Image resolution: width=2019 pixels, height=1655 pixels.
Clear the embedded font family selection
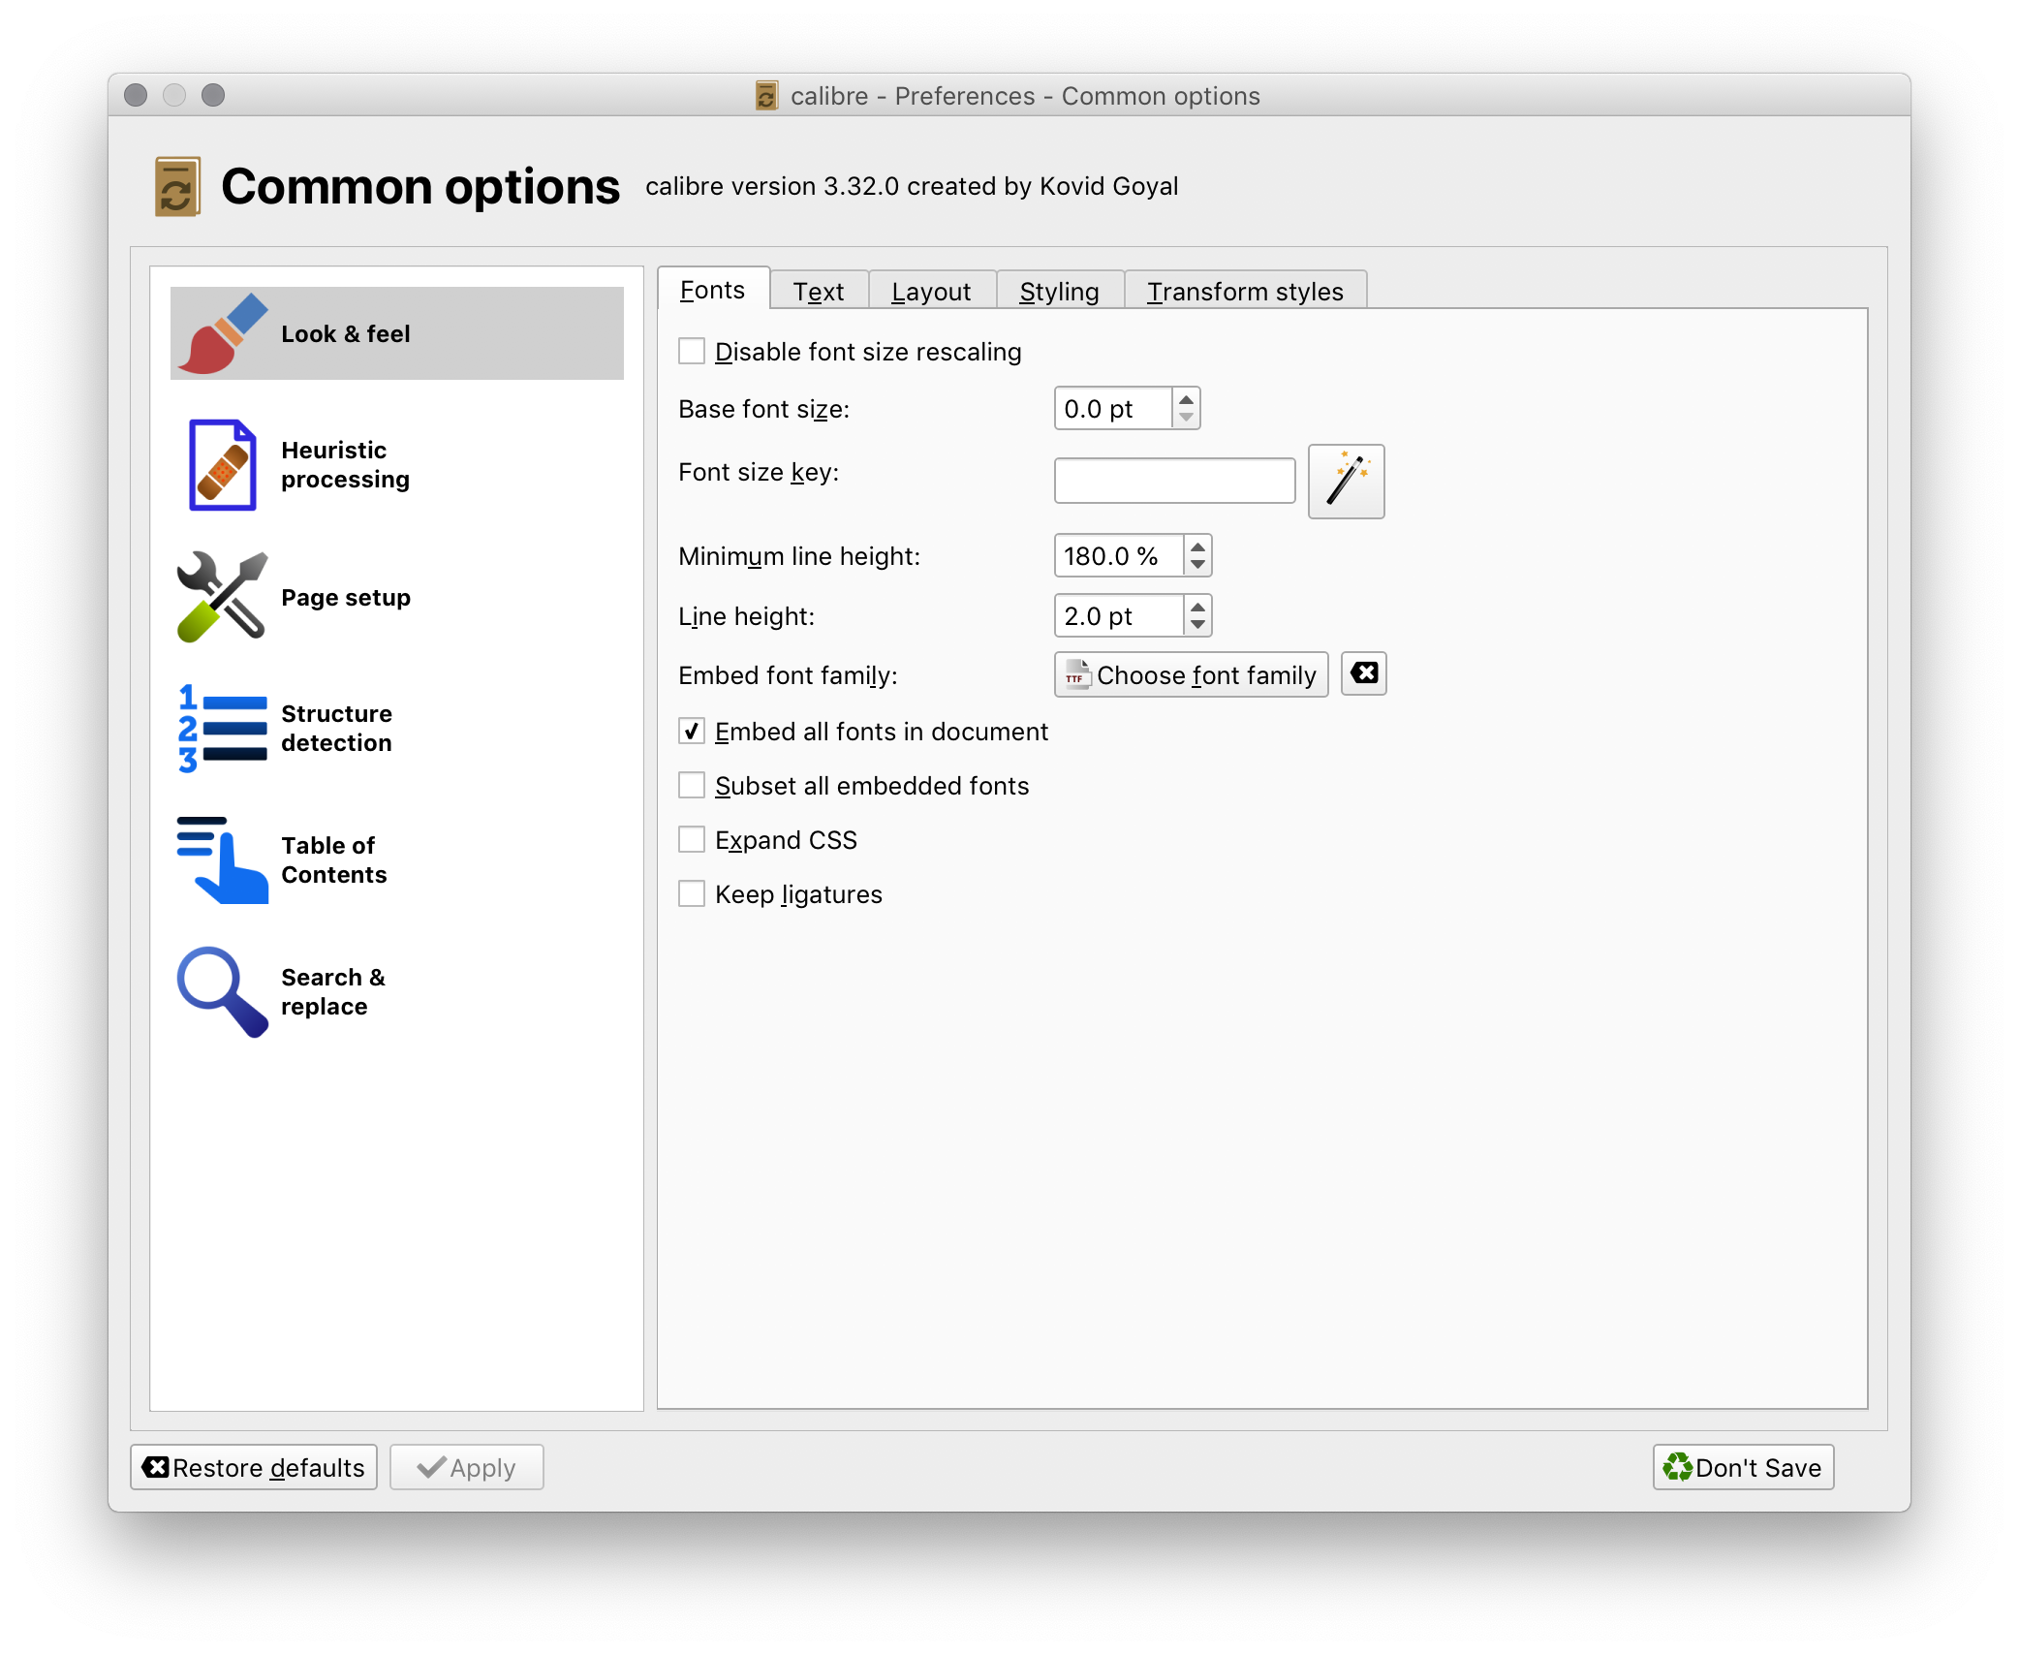(1363, 673)
